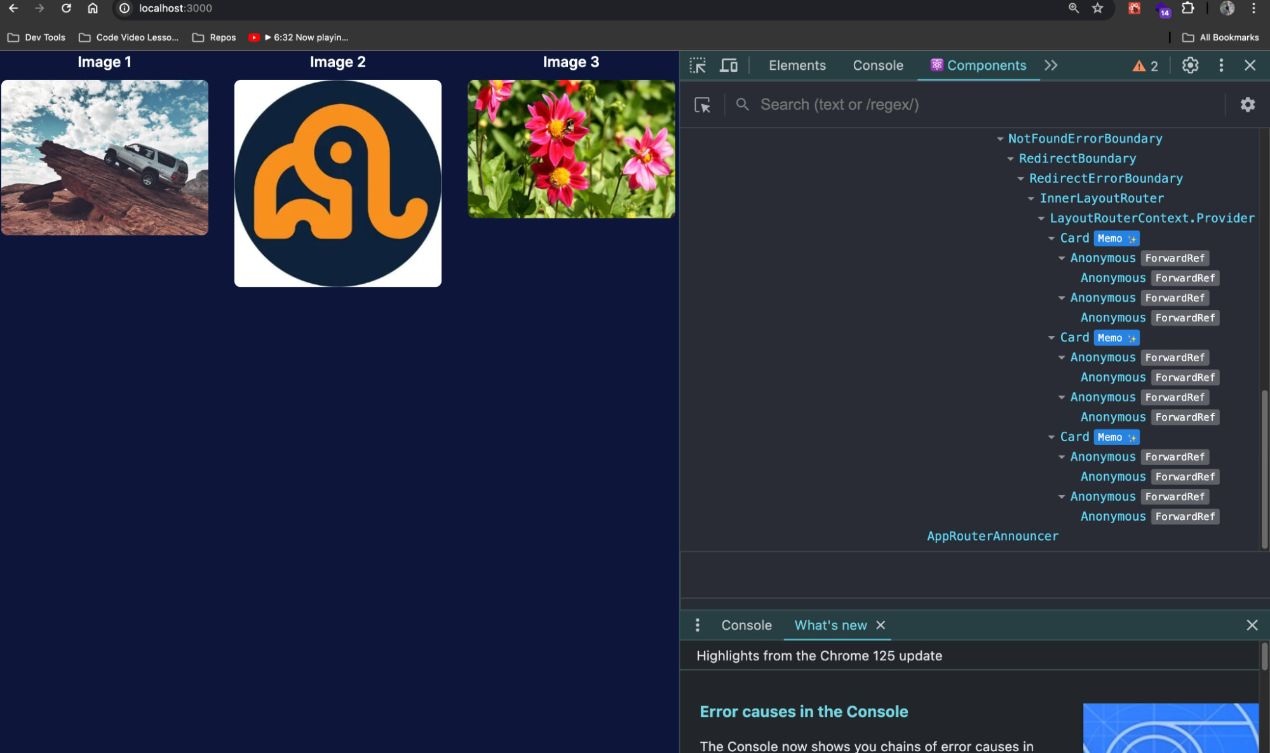Open the Dev Tools bookmark folder
This screenshot has width=1270, height=753.
click(36, 37)
